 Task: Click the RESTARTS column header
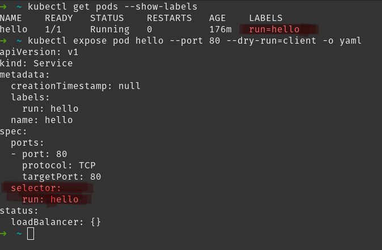[x=169, y=18]
